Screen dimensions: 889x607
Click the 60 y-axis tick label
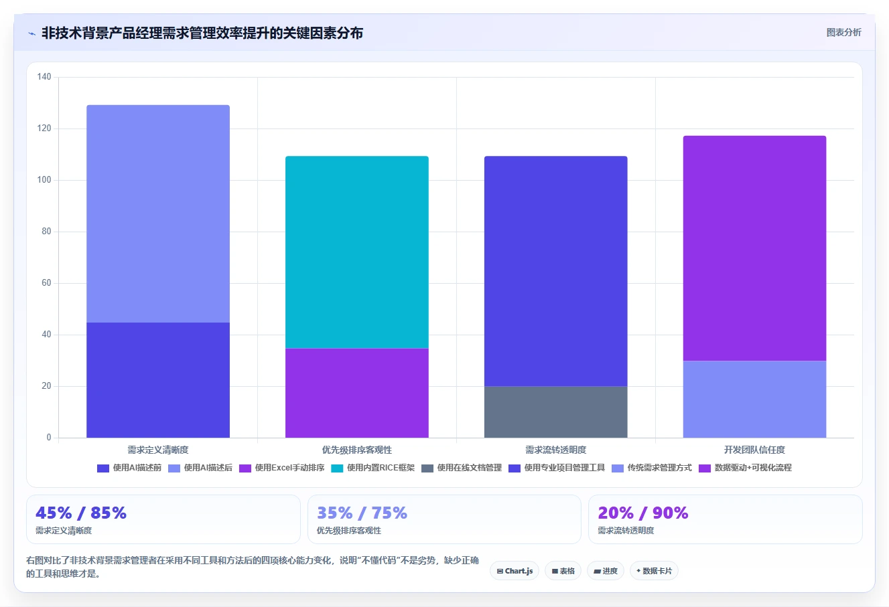pyautogui.click(x=46, y=283)
